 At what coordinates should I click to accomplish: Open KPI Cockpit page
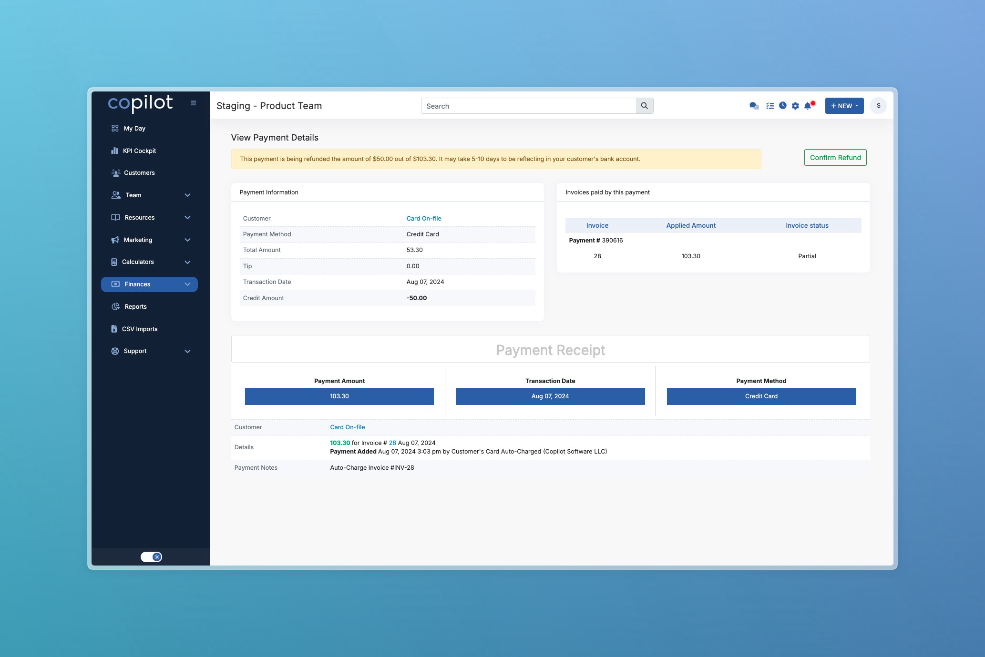point(139,151)
